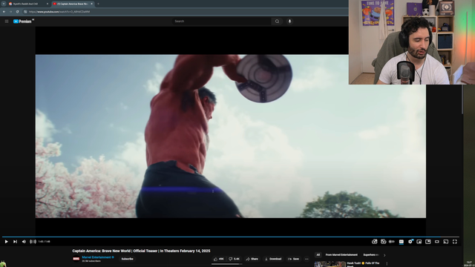Open options menu for Hawk Tuah video
The width and height of the screenshot is (475, 267).
[387, 264]
